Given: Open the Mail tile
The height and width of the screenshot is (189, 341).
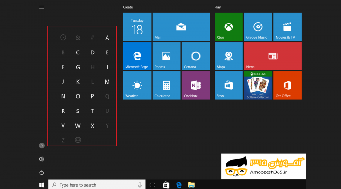Looking at the screenshot, I should pyautogui.click(x=181, y=26).
